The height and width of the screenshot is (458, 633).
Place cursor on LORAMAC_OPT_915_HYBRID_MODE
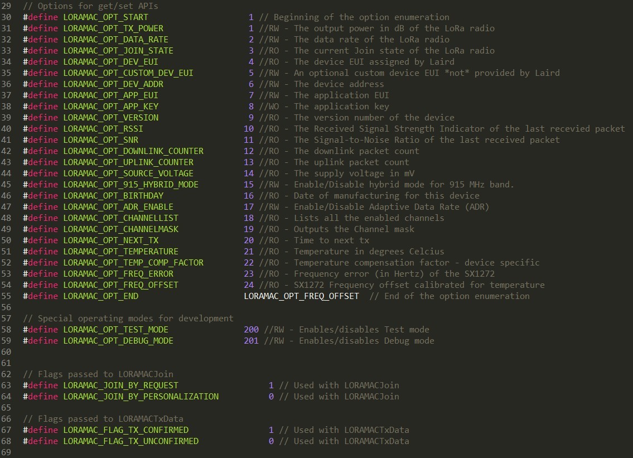pyautogui.click(x=131, y=185)
